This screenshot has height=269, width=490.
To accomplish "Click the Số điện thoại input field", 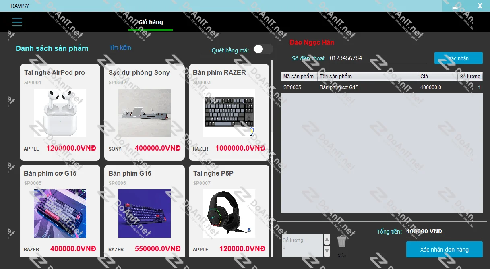I will coord(377,58).
